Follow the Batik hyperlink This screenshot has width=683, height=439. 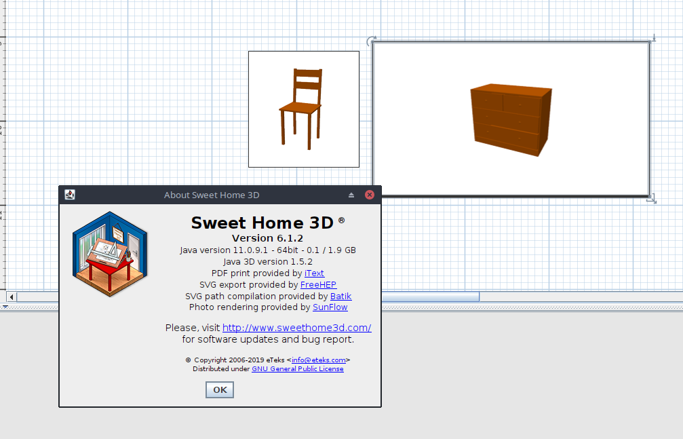[x=340, y=297]
